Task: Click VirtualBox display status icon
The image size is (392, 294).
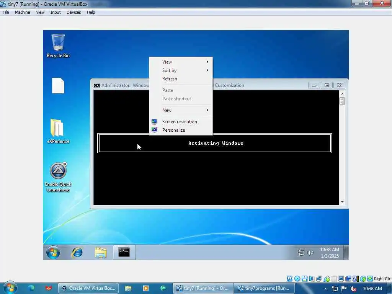Action: pos(341,279)
